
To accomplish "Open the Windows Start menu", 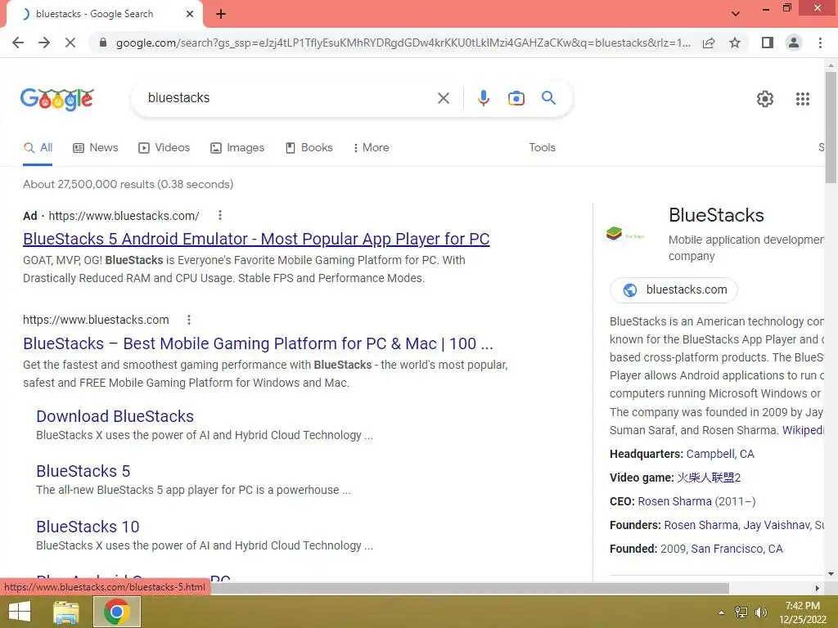I will [x=20, y=612].
